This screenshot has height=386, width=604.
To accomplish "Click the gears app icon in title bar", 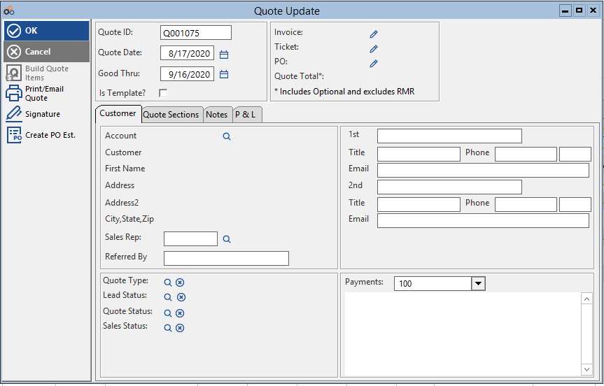I will 9,10.
